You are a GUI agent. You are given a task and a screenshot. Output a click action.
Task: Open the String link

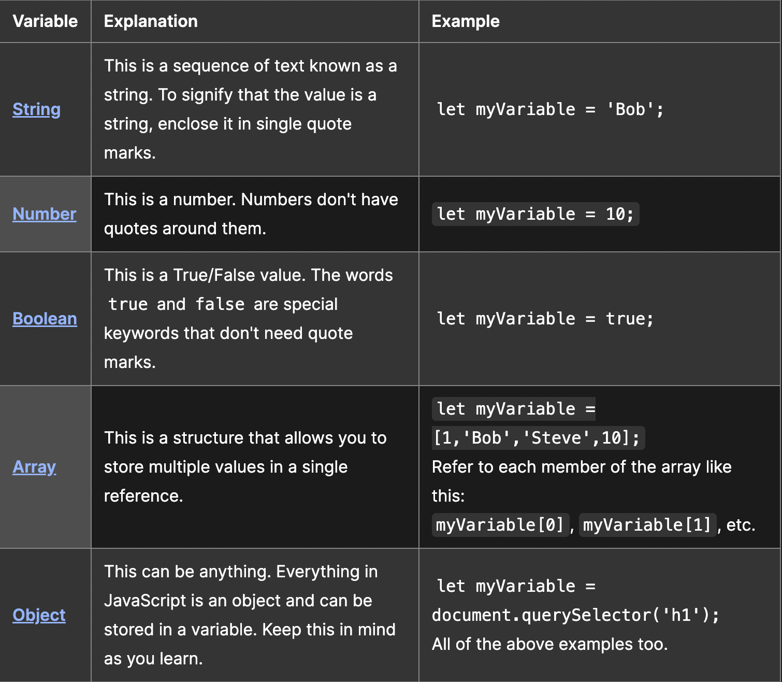pos(36,109)
